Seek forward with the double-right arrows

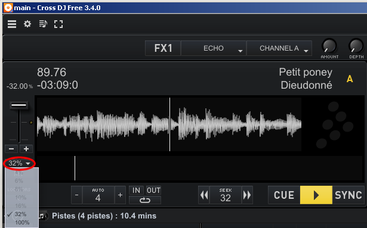click(247, 195)
